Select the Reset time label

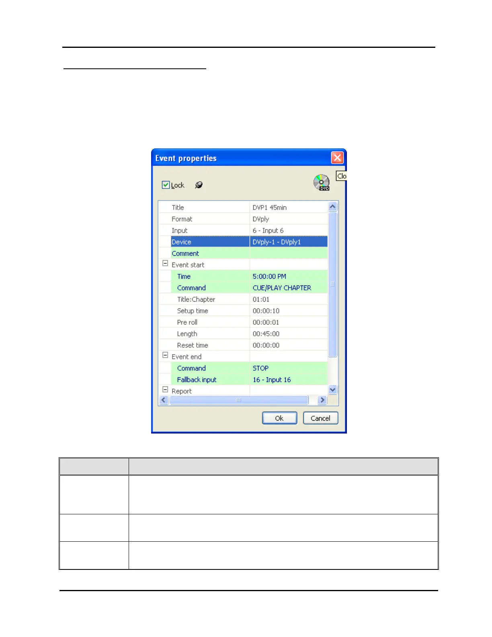(193, 345)
